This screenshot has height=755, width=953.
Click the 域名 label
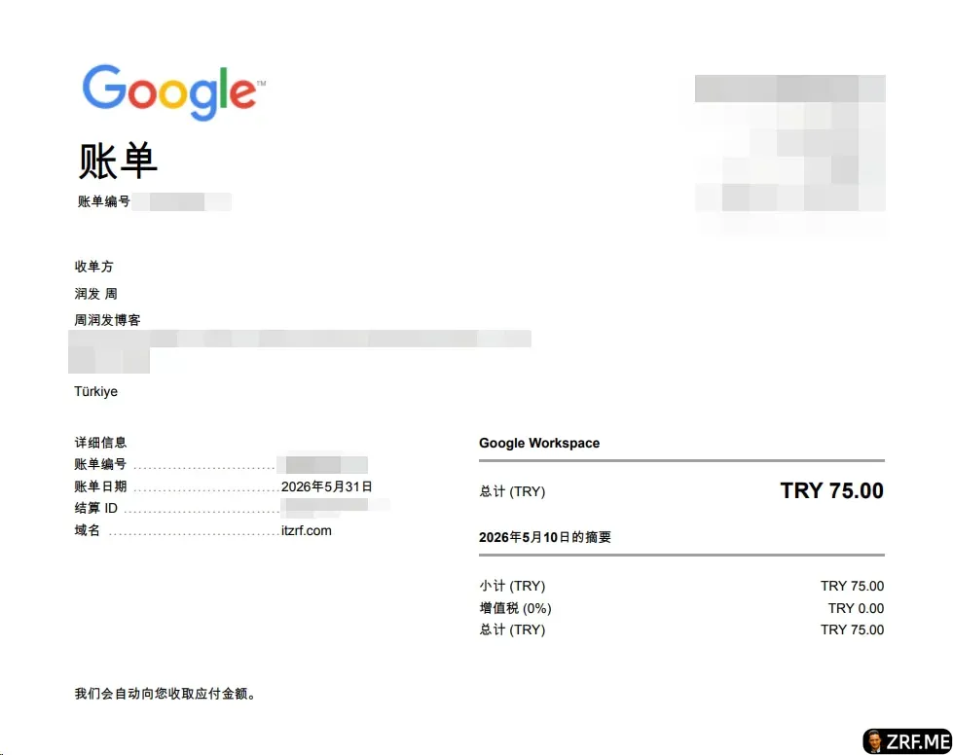point(87,529)
